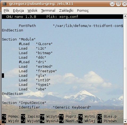Click the ^O Zapisz shortcut label
The image size is (127, 125).
pos(31,116)
